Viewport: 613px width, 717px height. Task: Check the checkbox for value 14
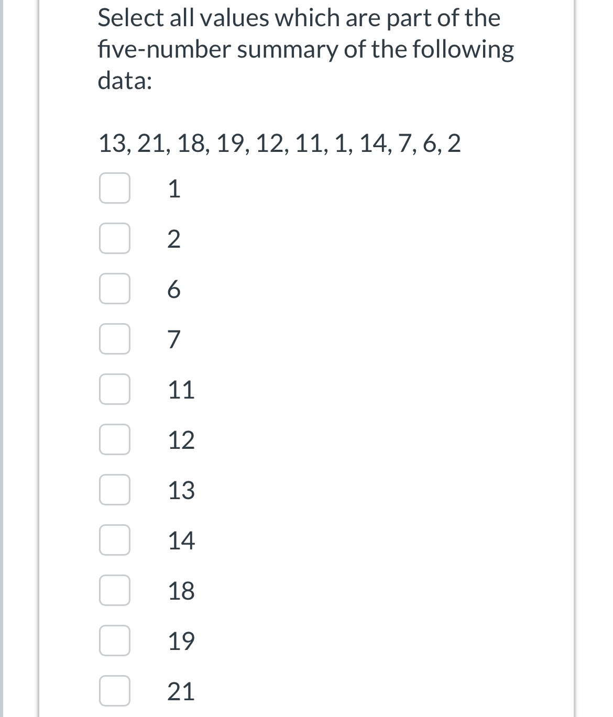pyautogui.click(x=114, y=541)
